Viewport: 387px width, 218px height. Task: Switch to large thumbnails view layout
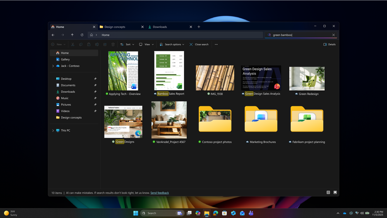(335, 192)
